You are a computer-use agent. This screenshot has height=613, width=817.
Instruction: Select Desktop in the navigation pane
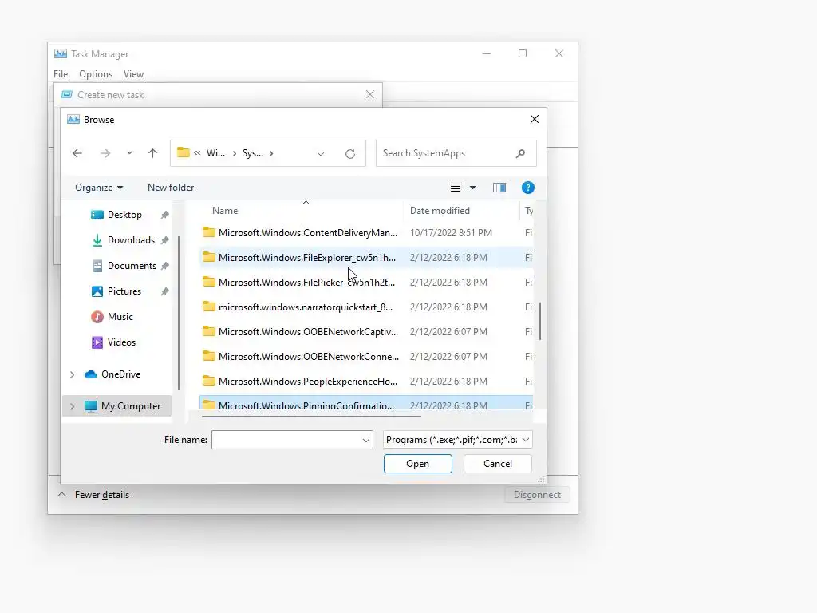point(124,215)
